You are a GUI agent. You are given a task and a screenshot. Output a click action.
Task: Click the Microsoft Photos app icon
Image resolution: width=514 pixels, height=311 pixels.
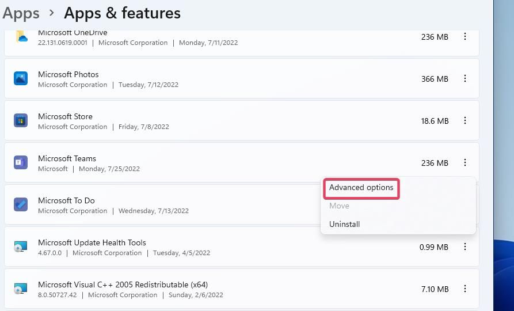(x=21, y=78)
